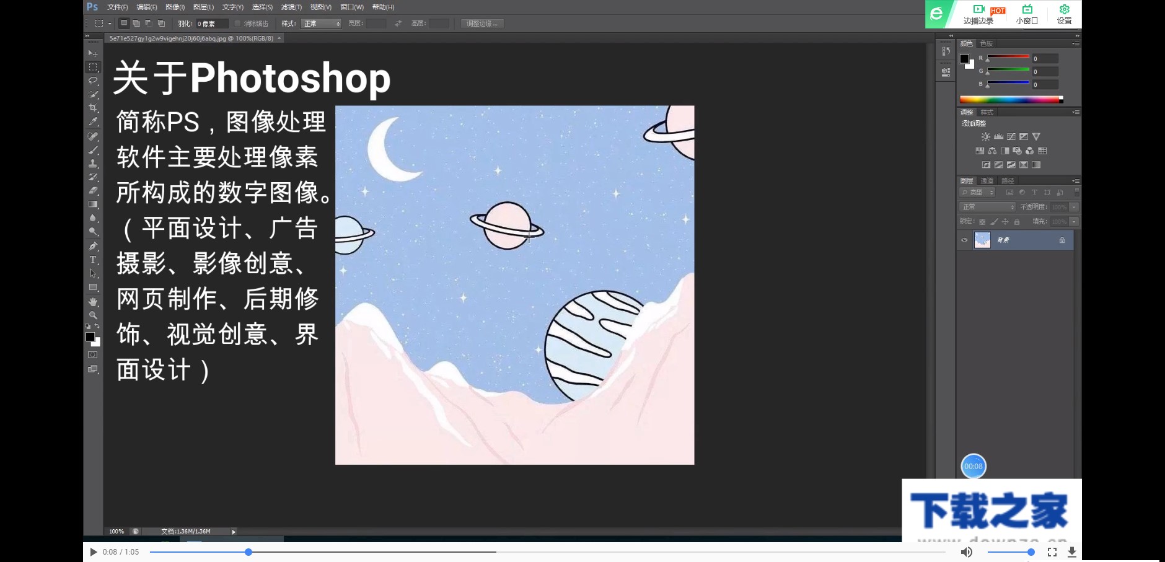Open the tool preset picker arrow
This screenshot has height=562, width=1165.
pos(110,24)
